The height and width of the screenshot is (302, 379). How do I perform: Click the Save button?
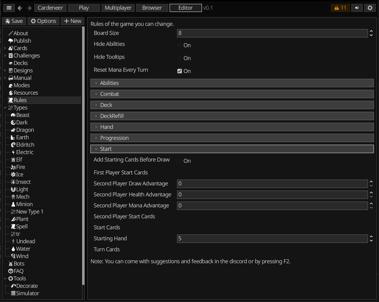point(14,21)
